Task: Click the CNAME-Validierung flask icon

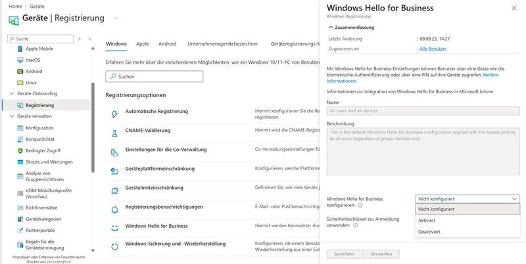Action: point(114,133)
